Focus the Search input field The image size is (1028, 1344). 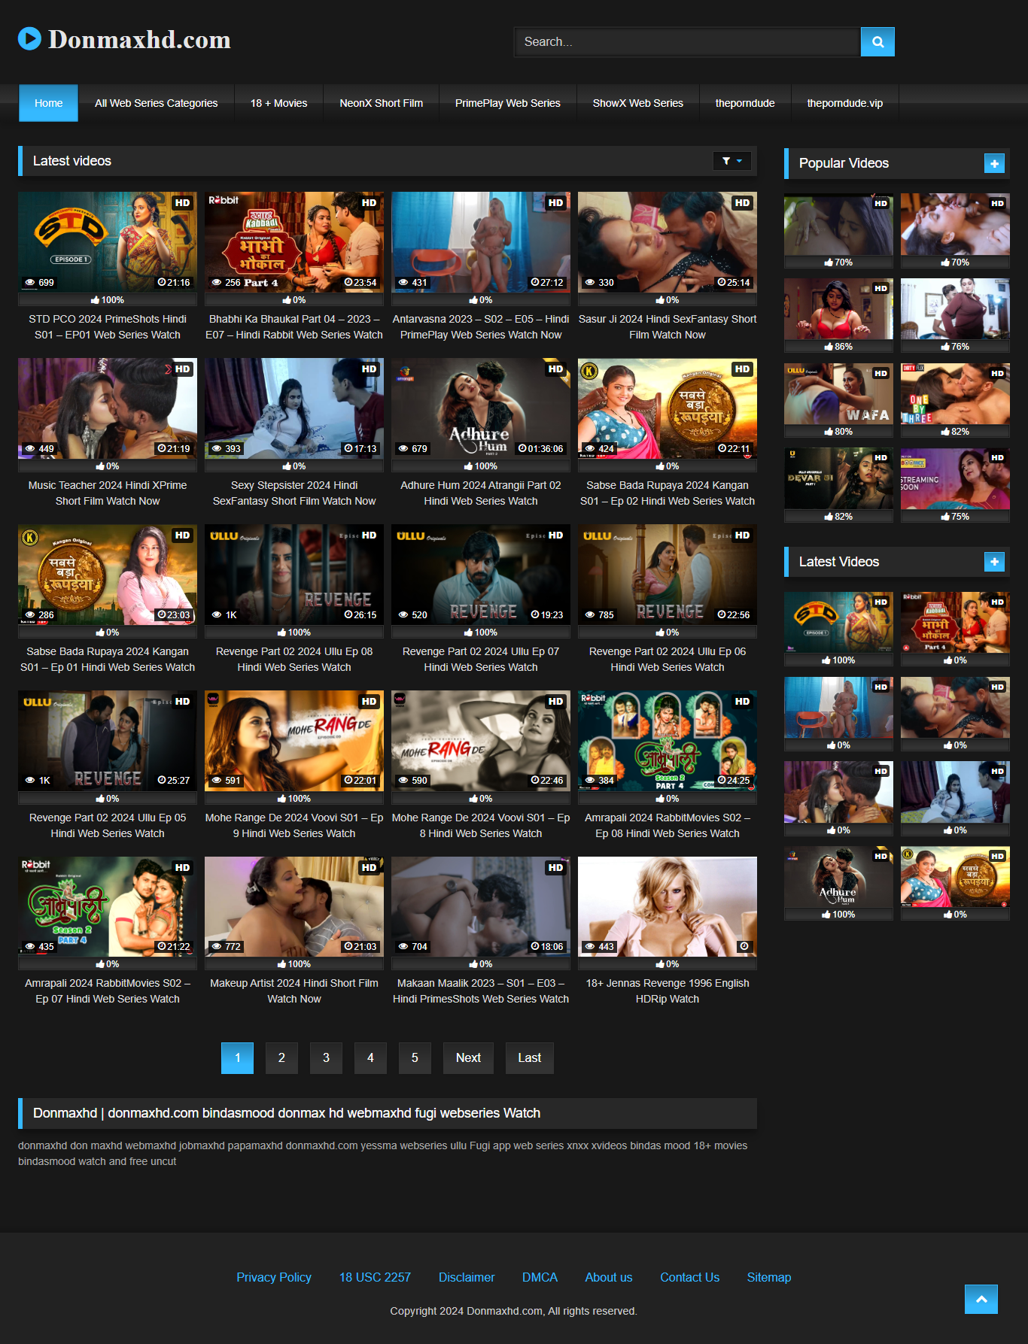point(687,42)
